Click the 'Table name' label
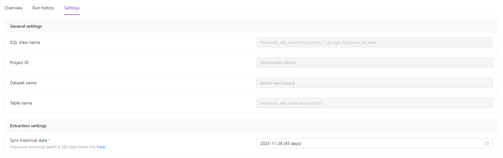The height and width of the screenshot is (158, 503). tap(21, 103)
